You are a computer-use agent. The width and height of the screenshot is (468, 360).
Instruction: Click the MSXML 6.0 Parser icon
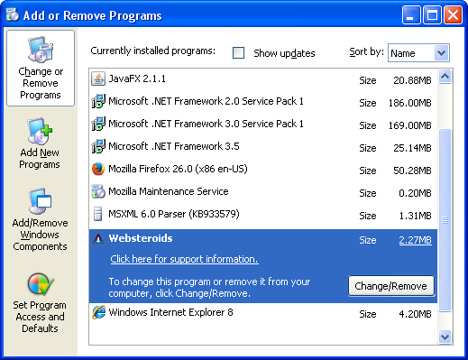(97, 214)
